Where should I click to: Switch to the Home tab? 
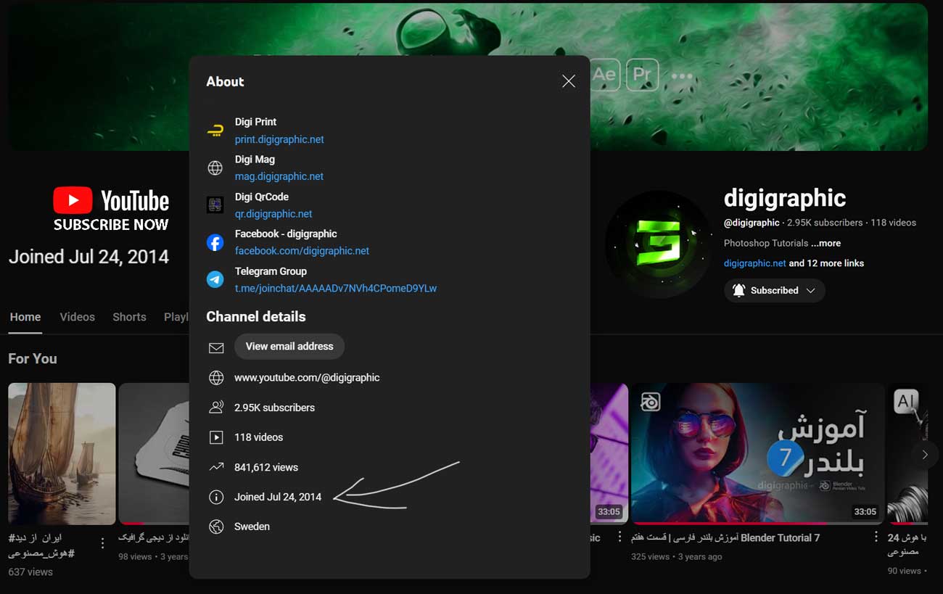[25, 317]
